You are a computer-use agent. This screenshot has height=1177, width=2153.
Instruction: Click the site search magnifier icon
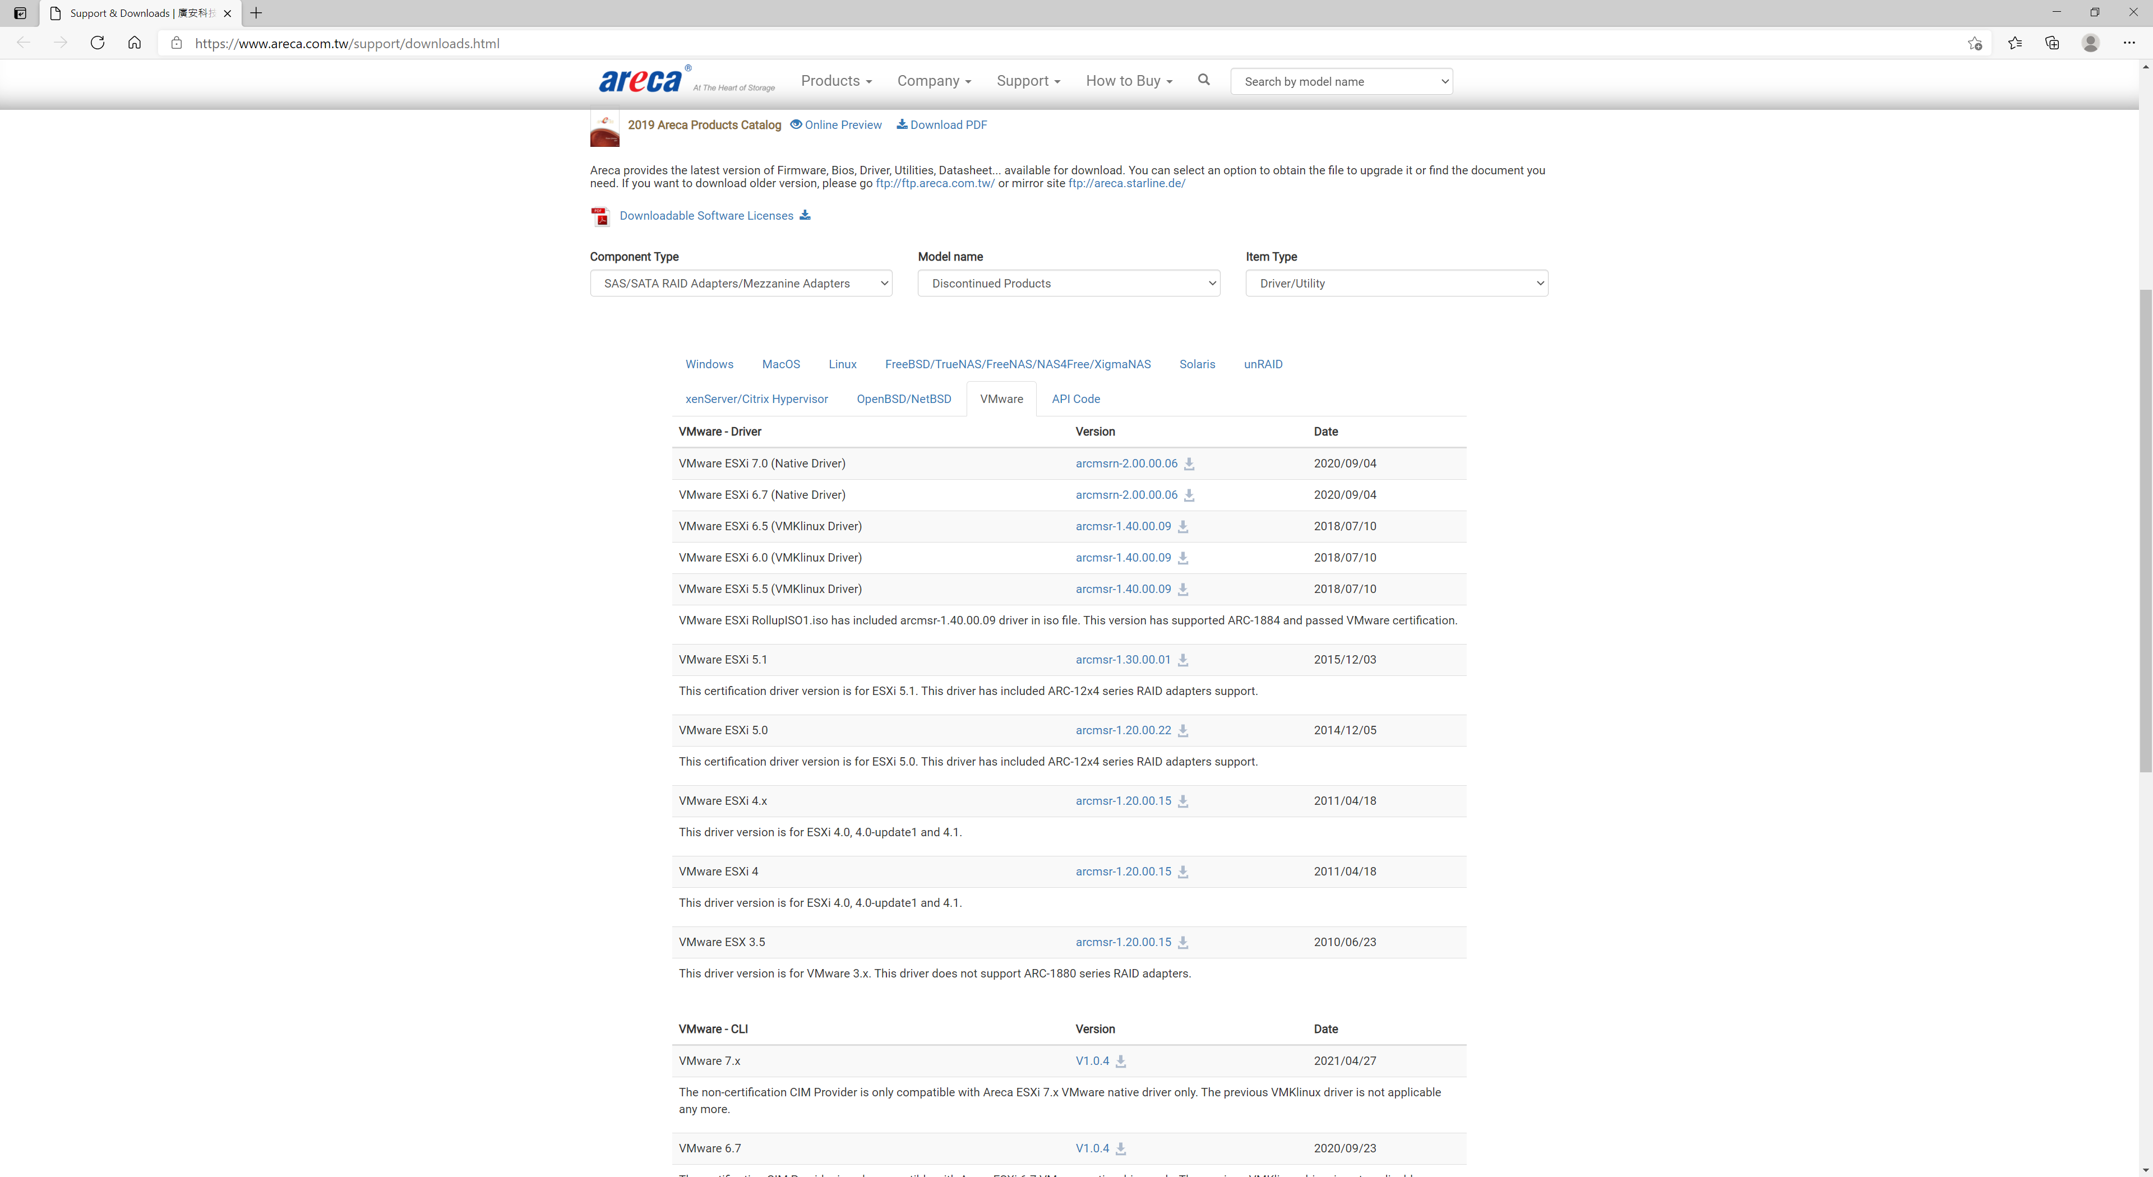(x=1204, y=80)
